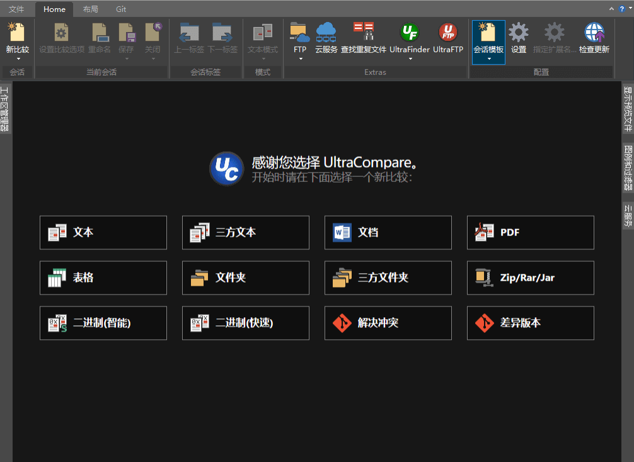
Task: Click the Extras group label
Action: click(375, 72)
